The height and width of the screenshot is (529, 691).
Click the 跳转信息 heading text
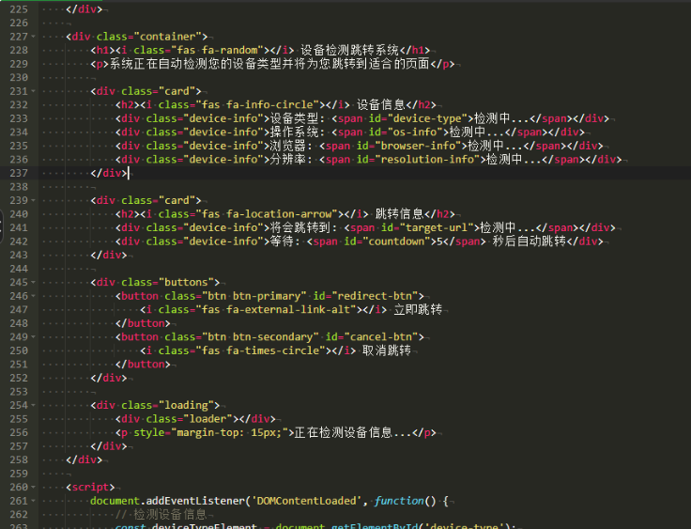click(399, 214)
